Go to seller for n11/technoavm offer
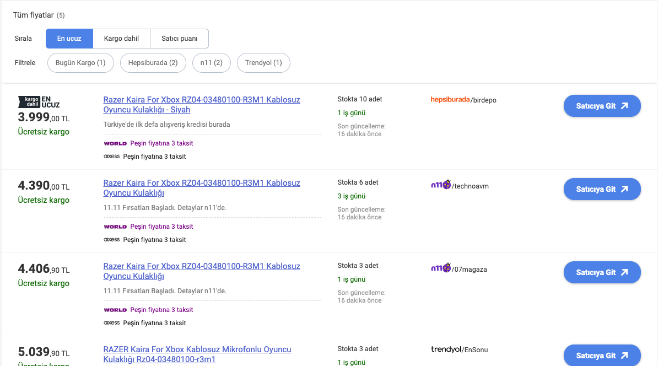Image resolution: width=658 pixels, height=366 pixels. coord(602,189)
